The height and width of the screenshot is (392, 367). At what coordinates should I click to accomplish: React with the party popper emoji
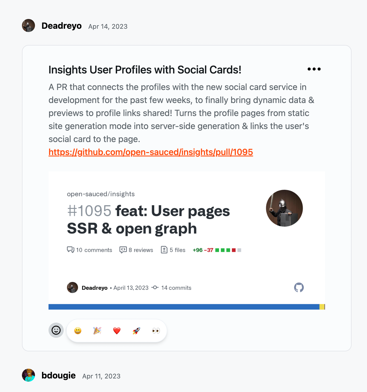pyautogui.click(x=97, y=330)
